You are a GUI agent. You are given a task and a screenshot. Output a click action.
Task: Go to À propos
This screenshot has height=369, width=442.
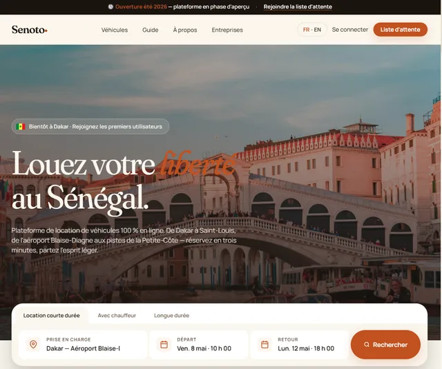(185, 30)
